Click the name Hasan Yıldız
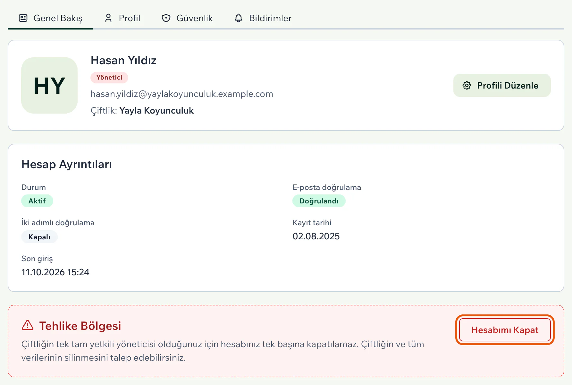 123,60
